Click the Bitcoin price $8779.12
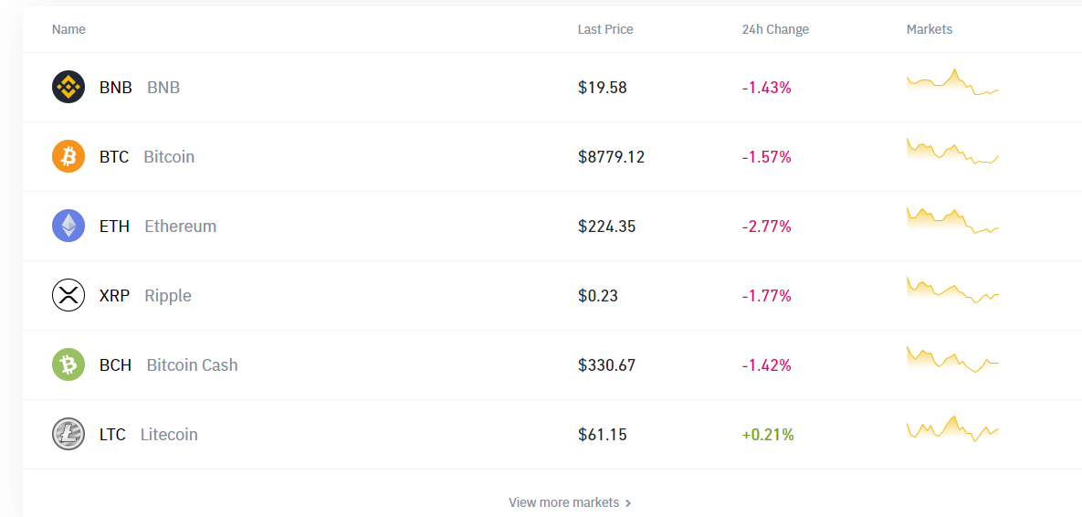The image size is (1082, 517). point(612,157)
